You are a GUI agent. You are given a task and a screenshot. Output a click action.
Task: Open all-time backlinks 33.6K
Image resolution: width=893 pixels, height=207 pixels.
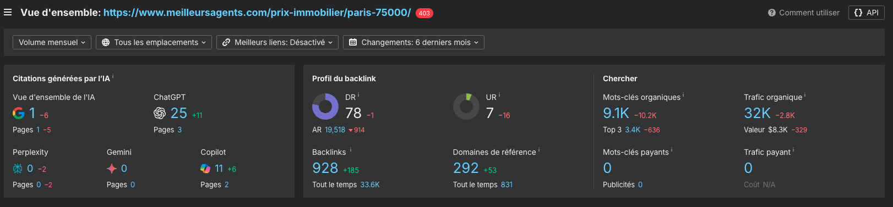[370, 185]
